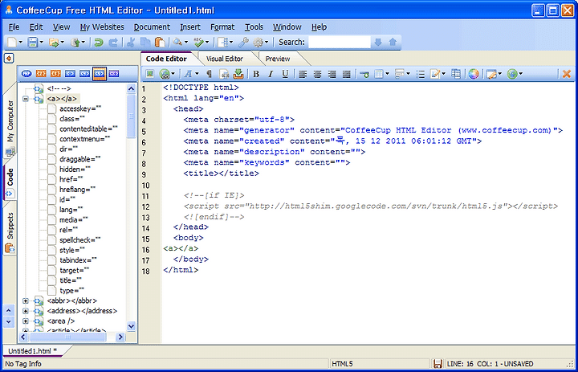Screen dimensions: 578x372
Task: Select the Untitled1.html document tab
Action: (32, 350)
